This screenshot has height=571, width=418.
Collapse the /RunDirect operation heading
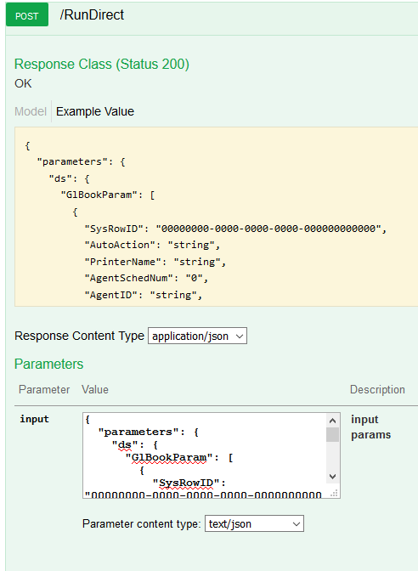coord(92,15)
